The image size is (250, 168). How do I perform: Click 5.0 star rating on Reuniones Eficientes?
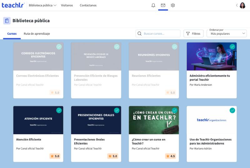tap(171, 93)
